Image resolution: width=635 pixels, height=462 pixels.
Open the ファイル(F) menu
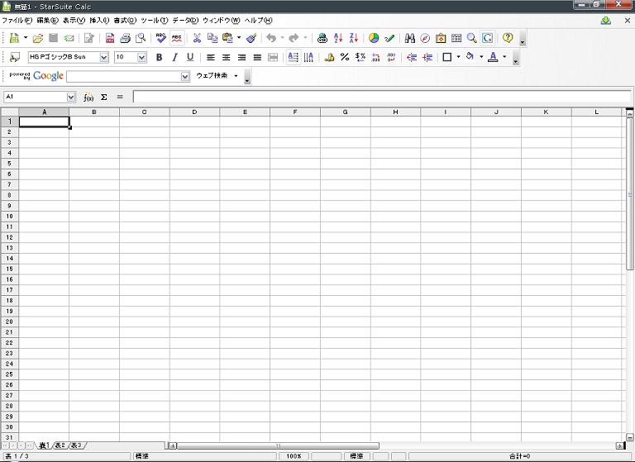(x=17, y=20)
